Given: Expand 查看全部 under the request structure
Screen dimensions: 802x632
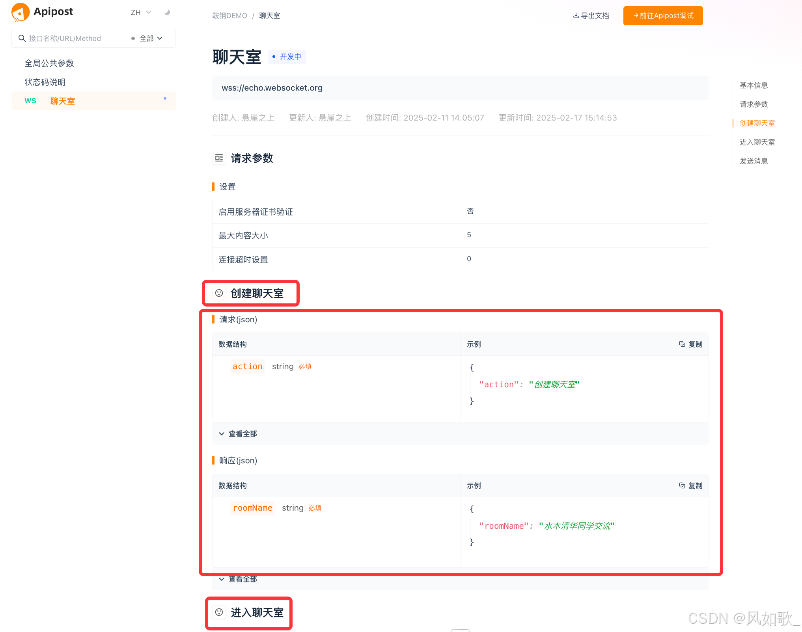Looking at the screenshot, I should tap(238, 433).
